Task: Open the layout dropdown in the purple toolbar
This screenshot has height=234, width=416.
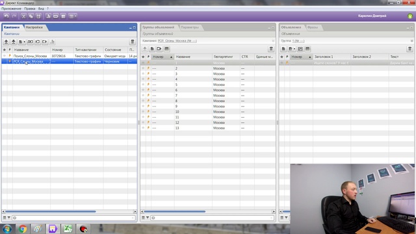Action: coord(72,16)
